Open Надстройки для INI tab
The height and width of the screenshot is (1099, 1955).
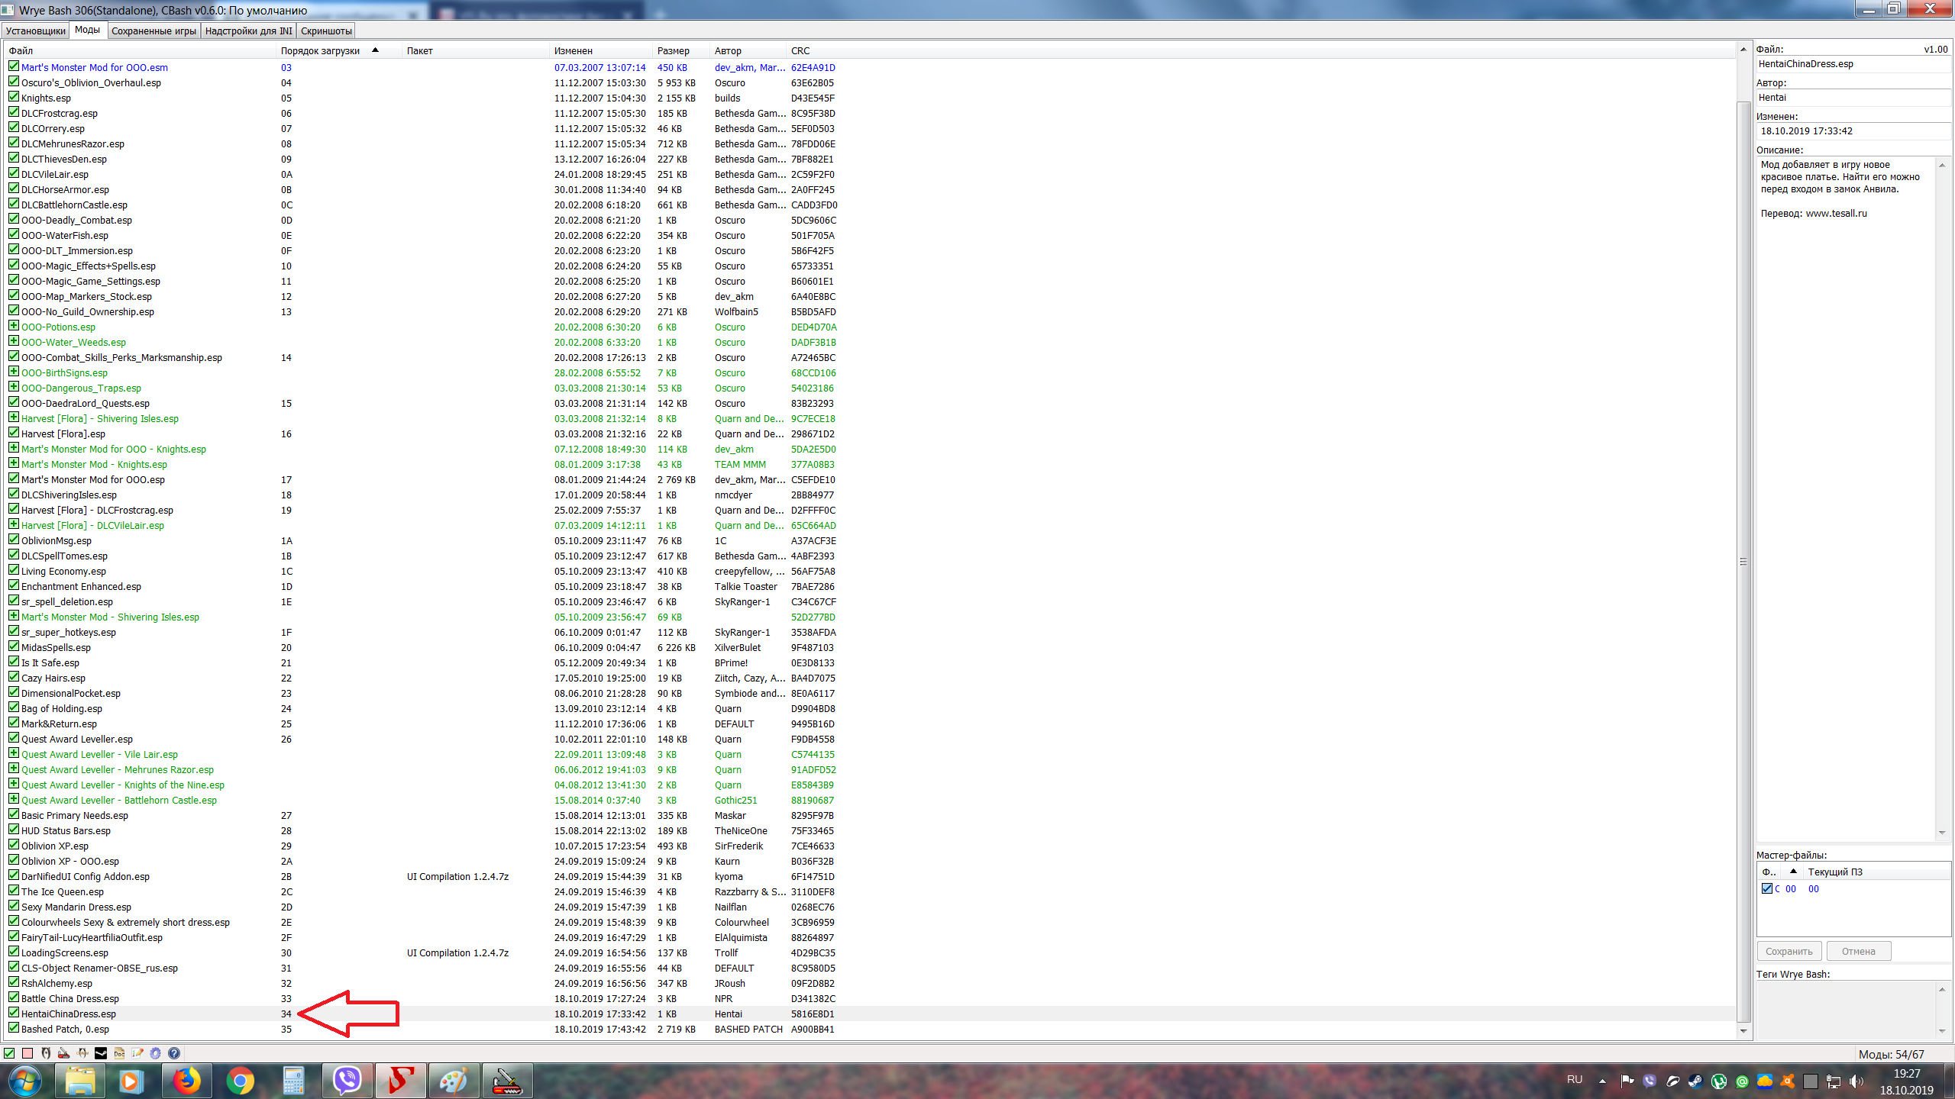click(249, 31)
